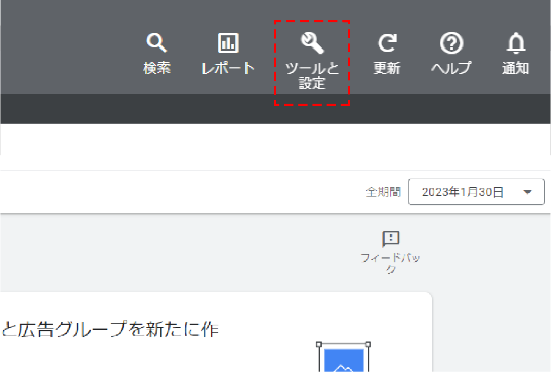Click the フィードバック feedback icon
Screen dimensions: 551x372
pyautogui.click(x=390, y=239)
